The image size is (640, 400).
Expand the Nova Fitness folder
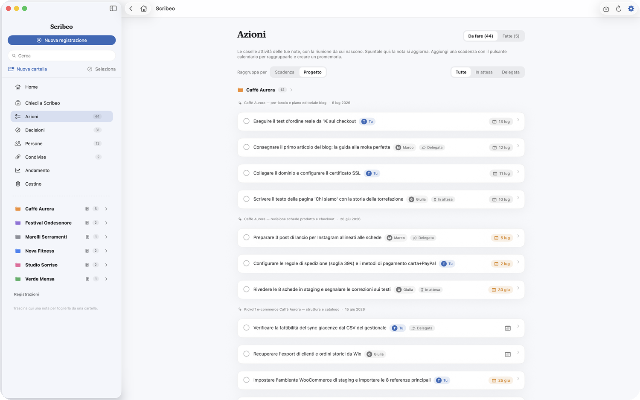(x=106, y=251)
